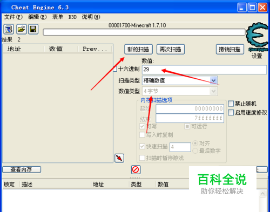Open the 扫描类型 scan type dropdown

pos(180,80)
